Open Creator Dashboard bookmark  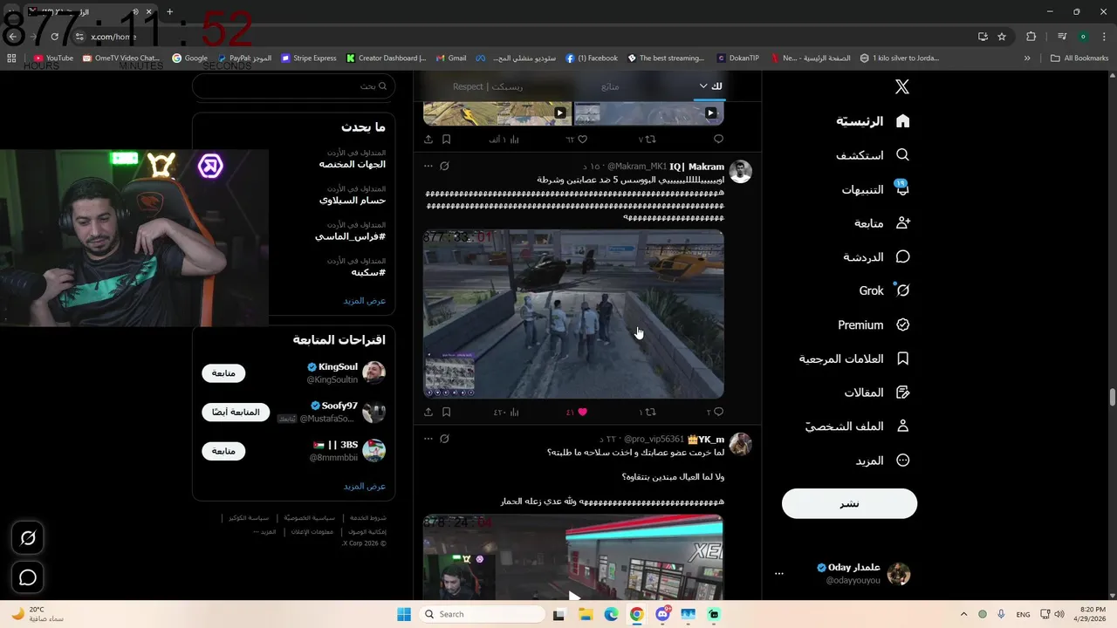pos(386,58)
